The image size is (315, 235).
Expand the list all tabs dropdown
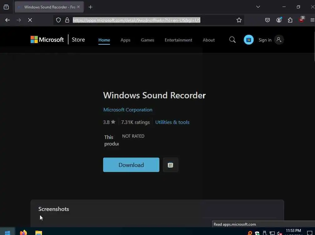[x=258, y=7]
